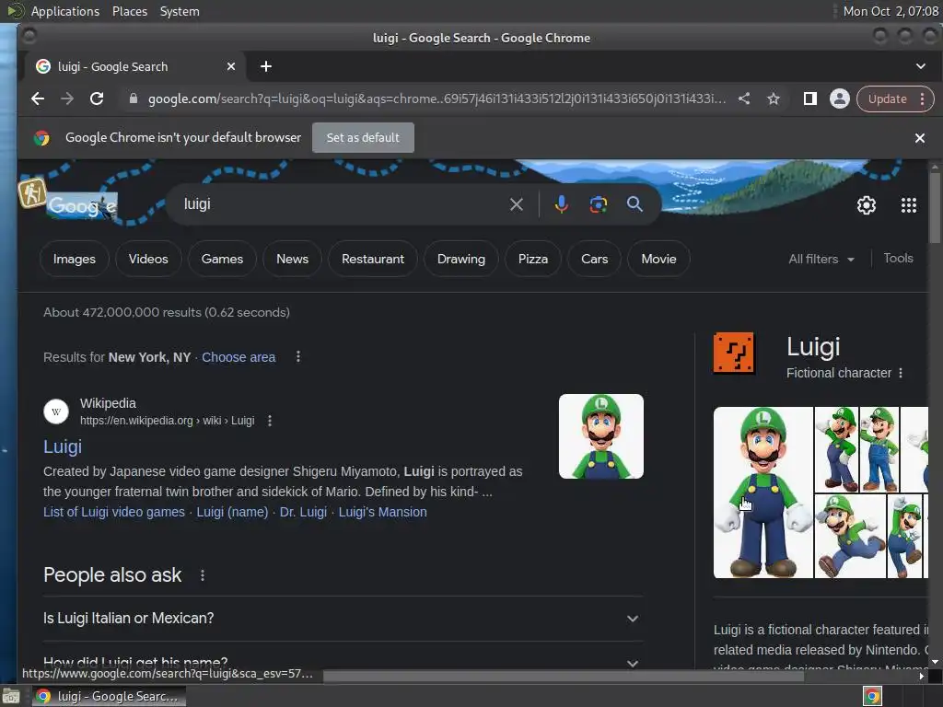The height and width of the screenshot is (707, 943).
Task: View site information via padlock icon
Action: click(x=134, y=99)
